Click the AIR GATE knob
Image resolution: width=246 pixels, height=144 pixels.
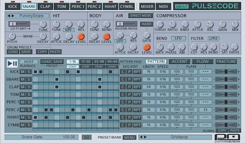(147, 35)
